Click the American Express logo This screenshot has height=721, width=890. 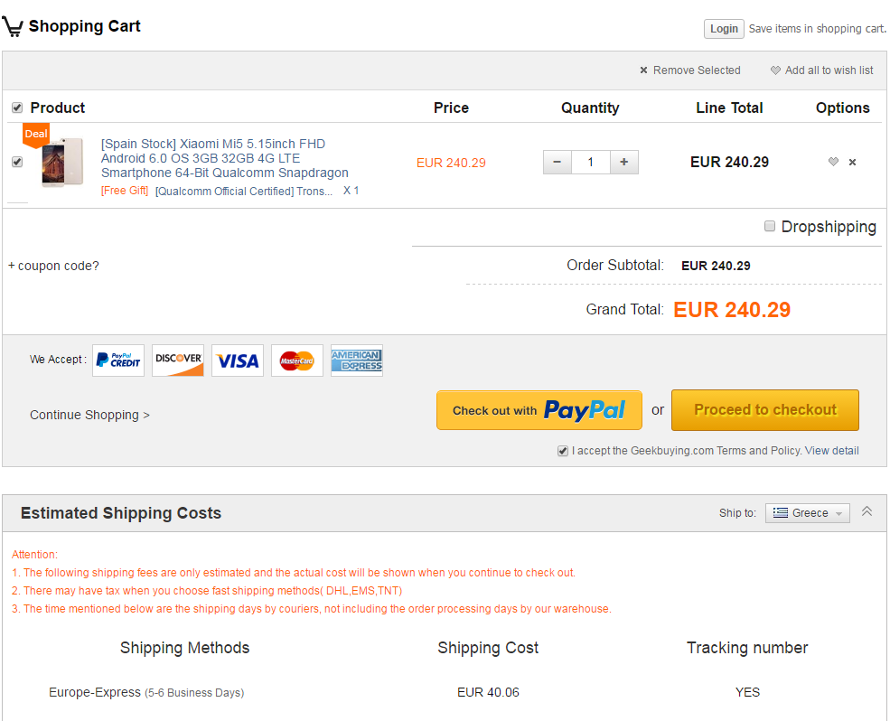[x=356, y=360]
